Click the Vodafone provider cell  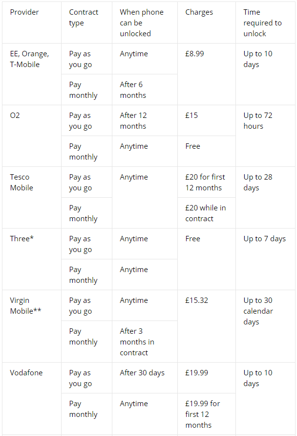pos(32,398)
